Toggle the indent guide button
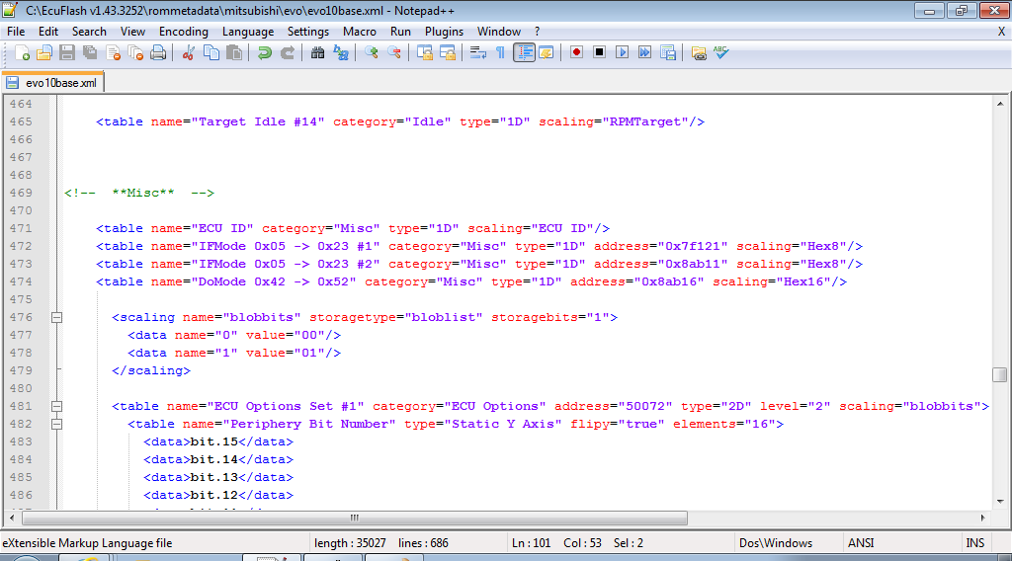Image resolution: width=1012 pixels, height=561 pixels. pyautogui.click(x=524, y=52)
